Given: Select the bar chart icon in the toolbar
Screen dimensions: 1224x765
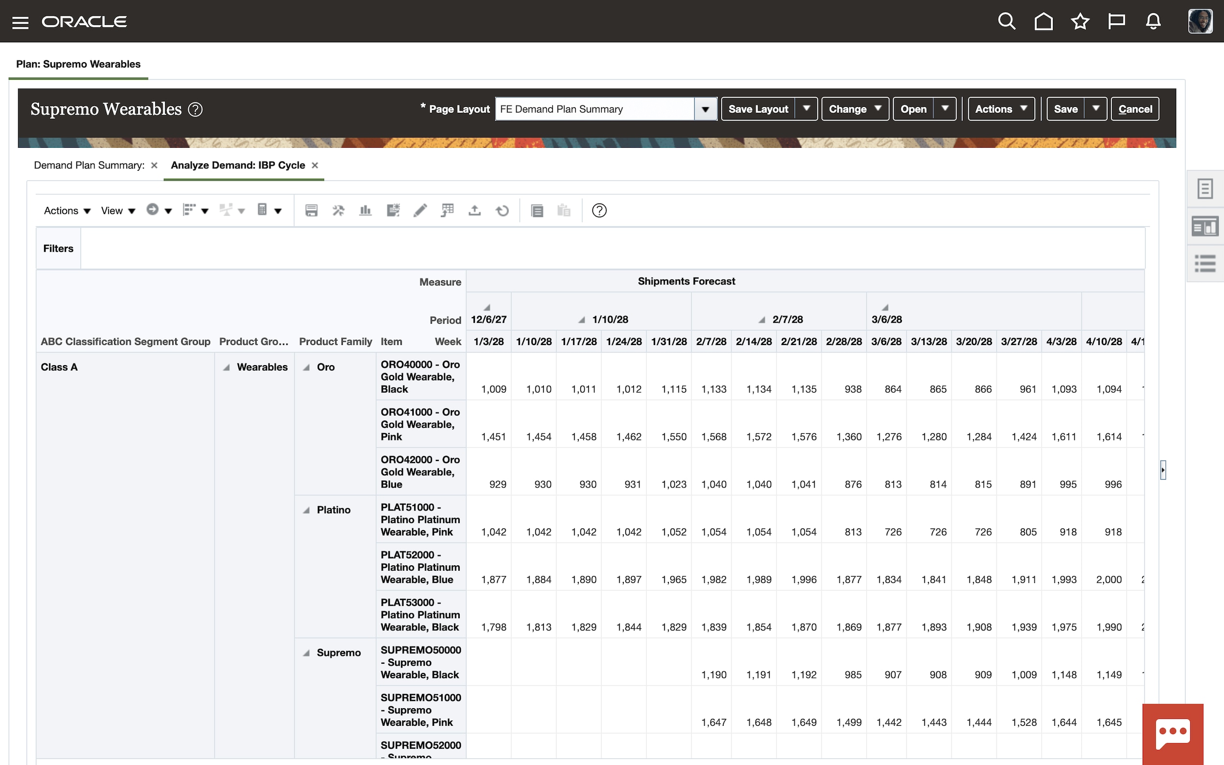Looking at the screenshot, I should pos(365,210).
